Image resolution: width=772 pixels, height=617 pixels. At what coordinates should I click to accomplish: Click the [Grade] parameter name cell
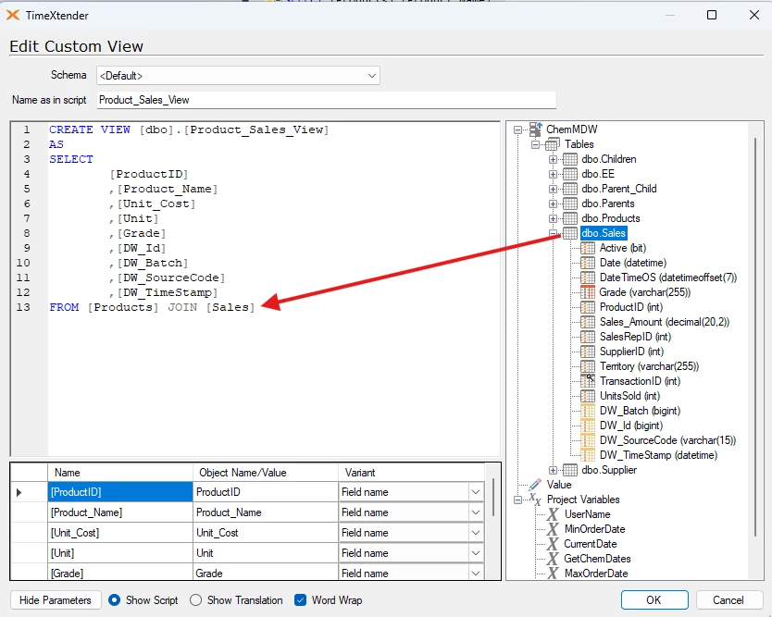[x=120, y=573]
